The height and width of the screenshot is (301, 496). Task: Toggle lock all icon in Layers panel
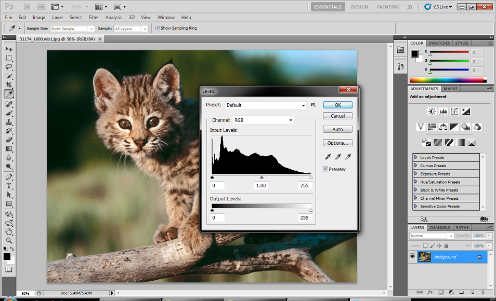pos(446,245)
